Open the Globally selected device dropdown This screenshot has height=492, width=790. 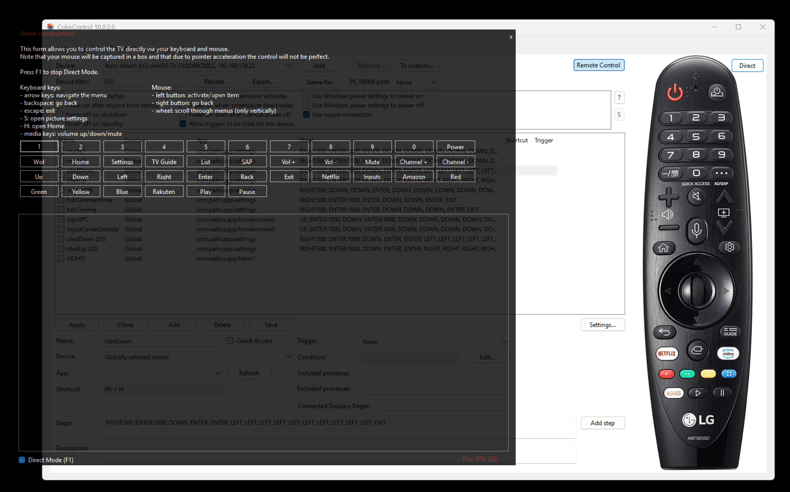point(198,357)
